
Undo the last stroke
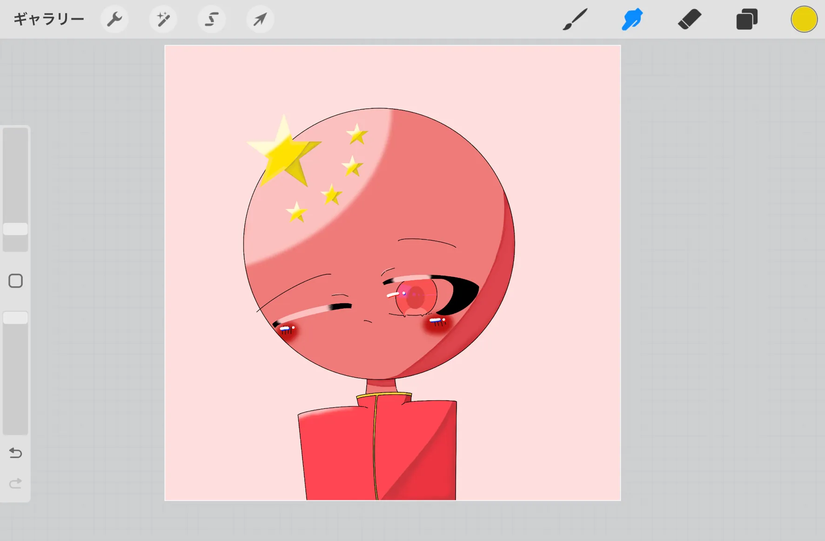click(15, 453)
